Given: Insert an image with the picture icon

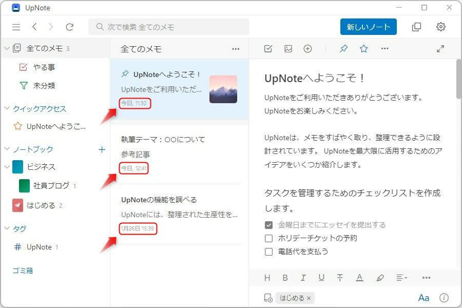Looking at the screenshot, I should tap(288, 49).
